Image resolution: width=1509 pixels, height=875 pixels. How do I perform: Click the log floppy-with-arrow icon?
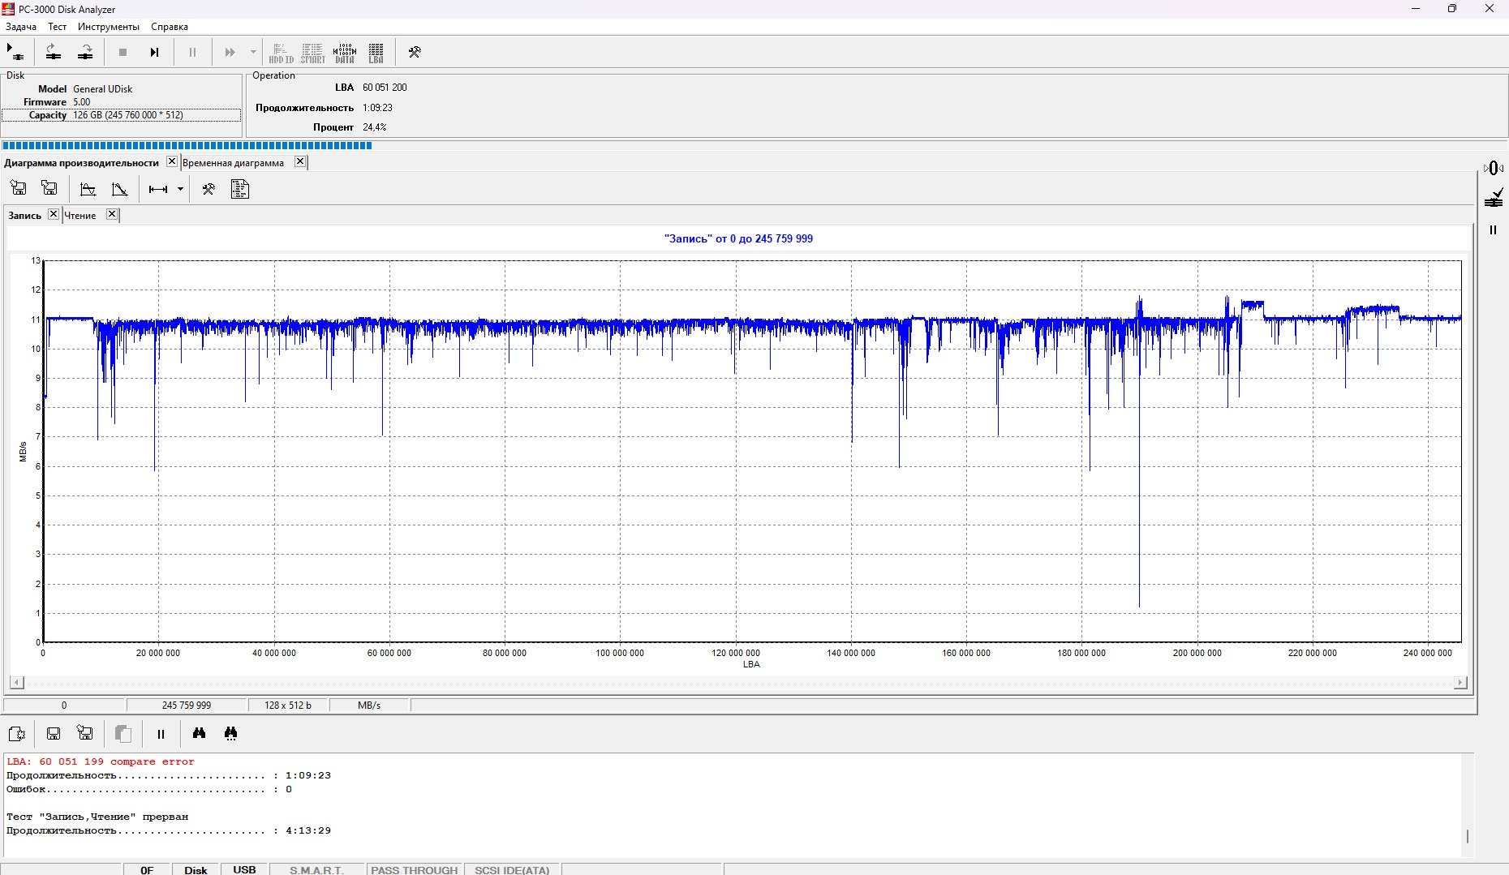(84, 733)
